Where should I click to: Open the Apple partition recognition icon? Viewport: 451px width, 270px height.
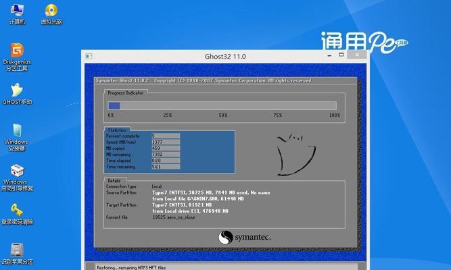[17, 254]
